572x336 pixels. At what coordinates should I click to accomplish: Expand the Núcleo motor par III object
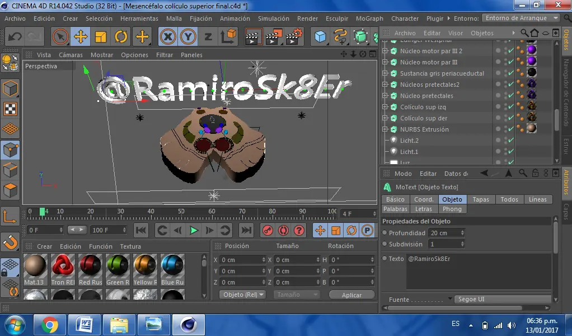(x=385, y=62)
